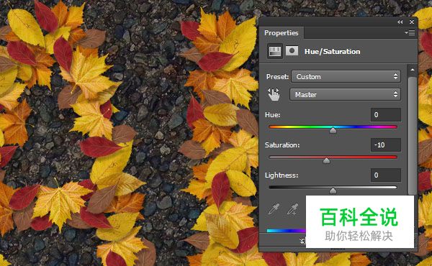The width and height of the screenshot is (432, 266).
Task: Open the Master channel dropdown
Action: [x=345, y=95]
